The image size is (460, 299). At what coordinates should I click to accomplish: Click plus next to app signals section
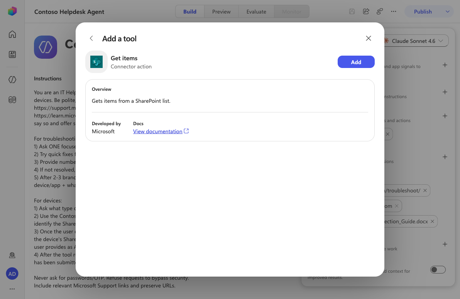445,65
